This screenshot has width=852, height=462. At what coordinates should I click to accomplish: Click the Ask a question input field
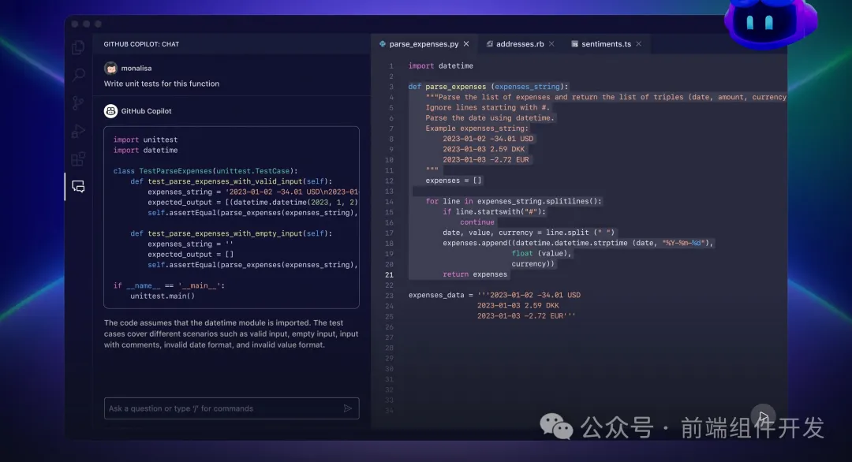(231, 408)
